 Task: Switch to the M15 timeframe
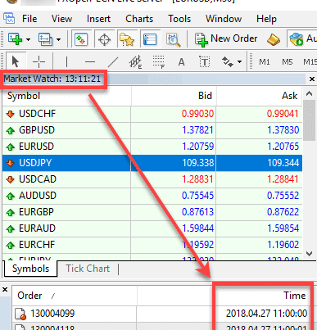[310, 62]
